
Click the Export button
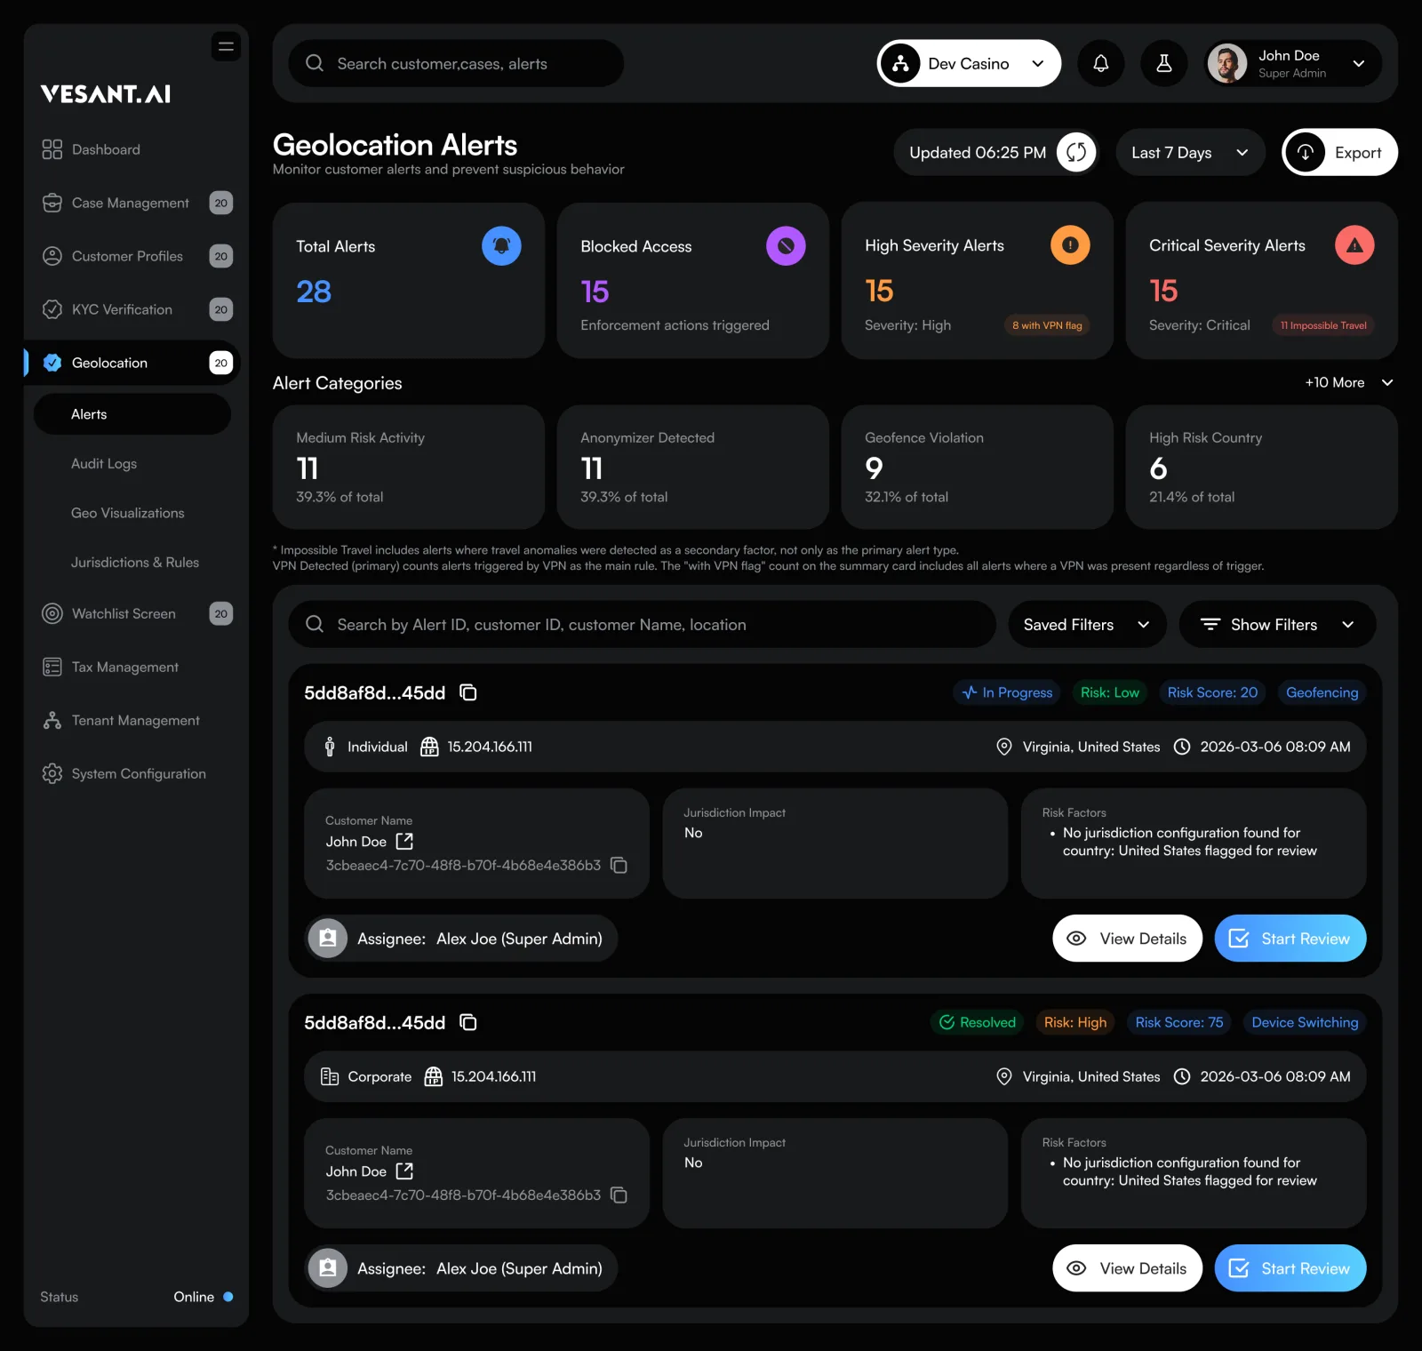[1339, 152]
